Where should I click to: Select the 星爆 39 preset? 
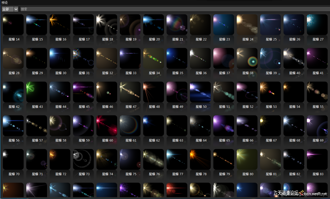270,58
